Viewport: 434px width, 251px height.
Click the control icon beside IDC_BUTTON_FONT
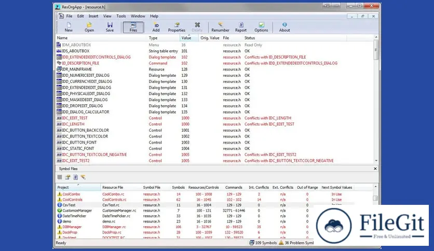(59, 143)
